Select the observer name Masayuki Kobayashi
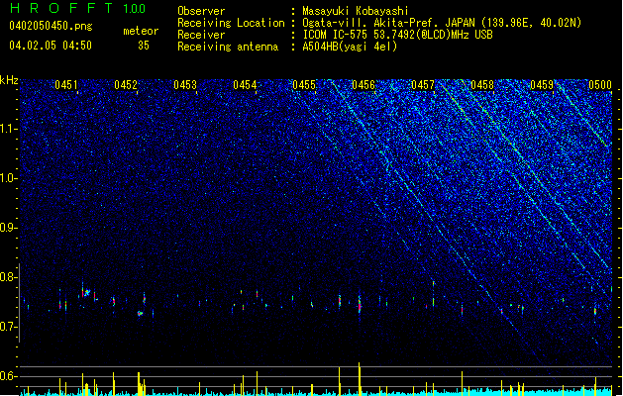Screen dimensions: 623x396 tap(356, 11)
